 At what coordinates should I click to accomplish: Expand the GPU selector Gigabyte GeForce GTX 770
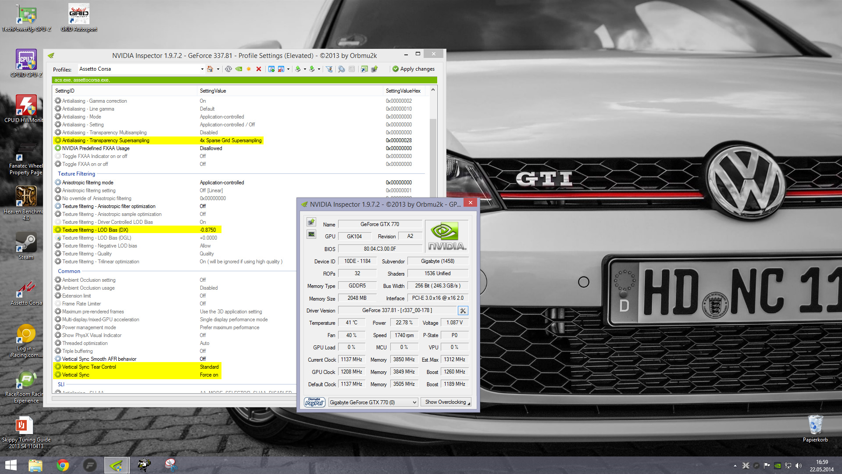(414, 402)
